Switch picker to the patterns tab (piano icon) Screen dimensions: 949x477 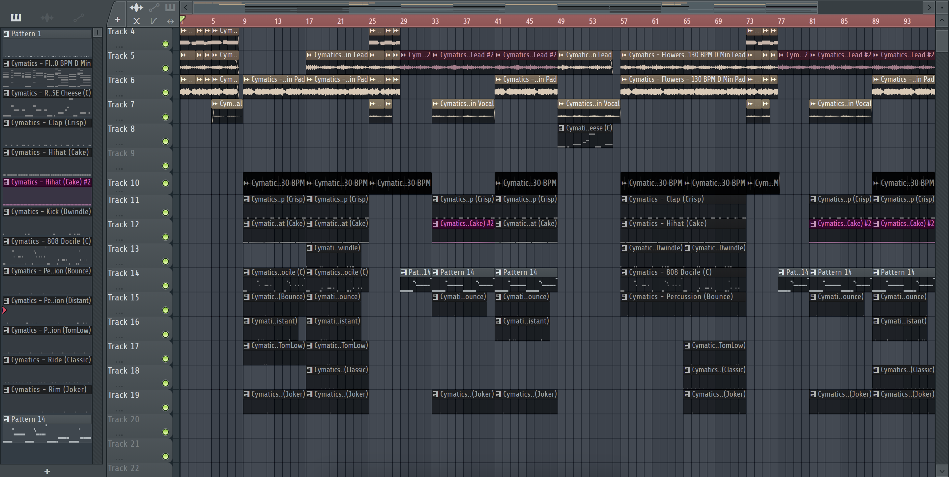click(x=16, y=17)
